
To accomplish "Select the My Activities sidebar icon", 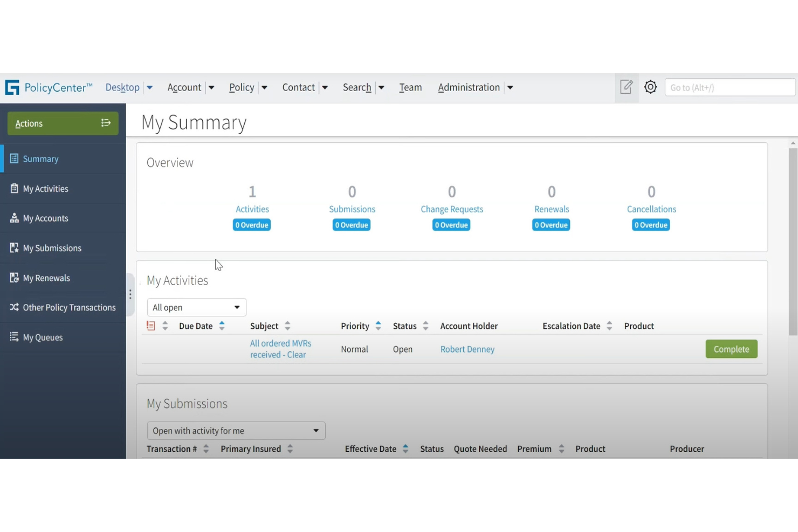I will [15, 189].
